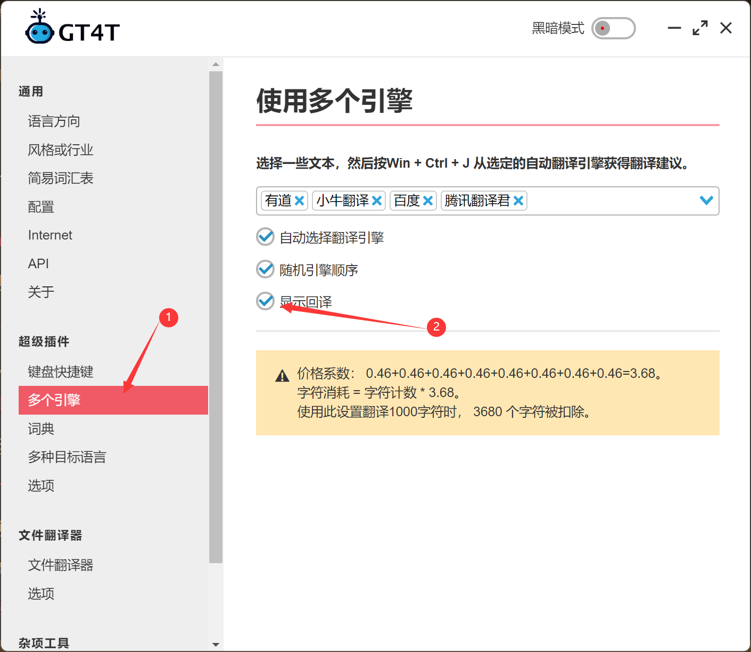Remove 小牛翻译 from selected engines
Viewport: 751px width, 652px height.
377,201
